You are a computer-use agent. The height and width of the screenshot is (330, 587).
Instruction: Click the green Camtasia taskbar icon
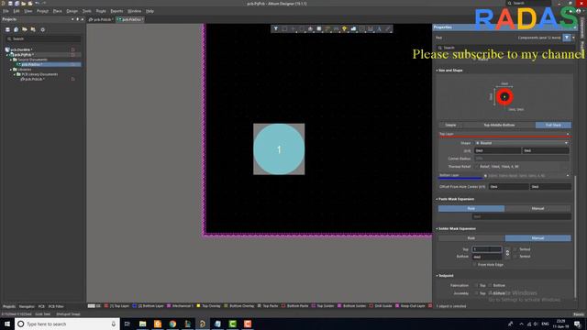point(232,324)
